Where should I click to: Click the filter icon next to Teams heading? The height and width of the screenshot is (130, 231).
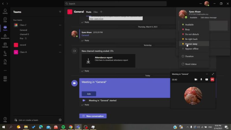[x=60, y=12]
